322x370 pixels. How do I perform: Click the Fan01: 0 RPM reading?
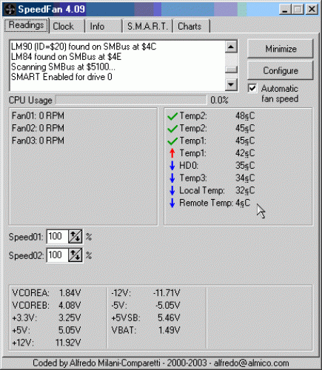(x=38, y=115)
